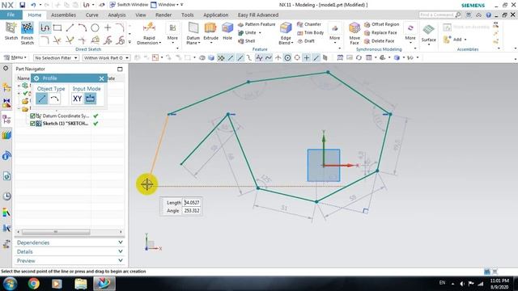Click the Trim Body command

coord(310,32)
